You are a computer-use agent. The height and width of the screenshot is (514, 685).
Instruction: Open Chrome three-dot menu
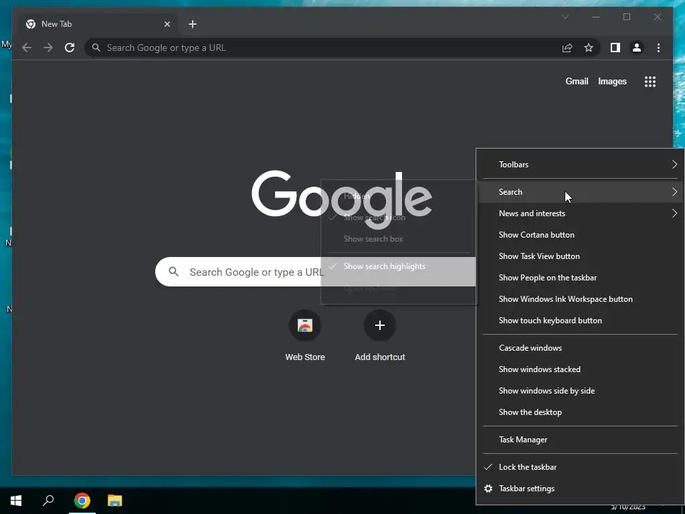[x=658, y=48]
